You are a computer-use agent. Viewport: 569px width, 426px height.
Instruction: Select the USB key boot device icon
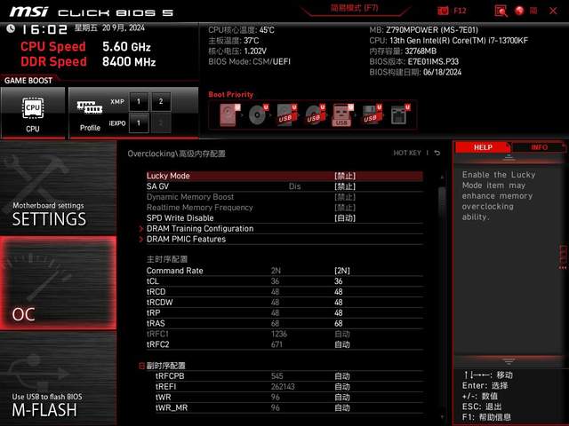pos(343,115)
